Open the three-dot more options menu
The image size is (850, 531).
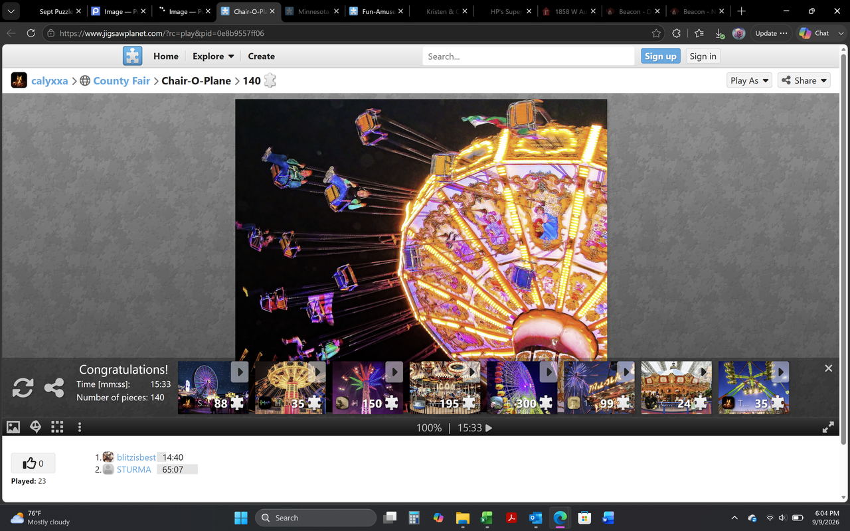(x=80, y=427)
